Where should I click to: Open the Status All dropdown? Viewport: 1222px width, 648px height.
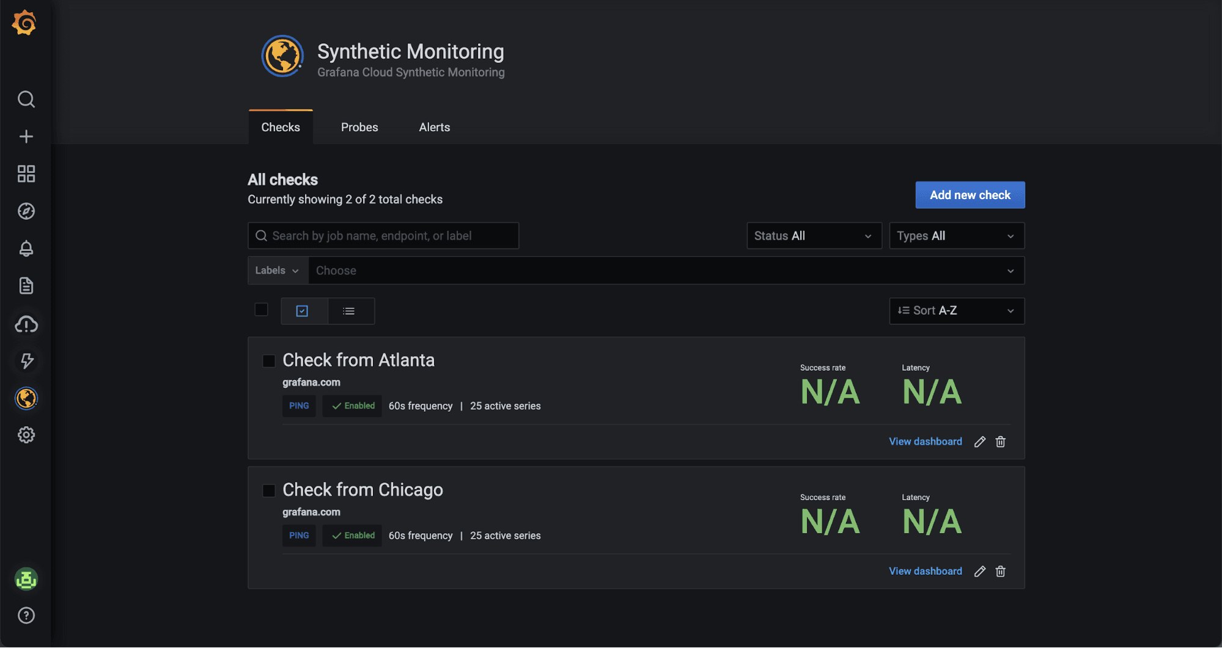pos(814,236)
